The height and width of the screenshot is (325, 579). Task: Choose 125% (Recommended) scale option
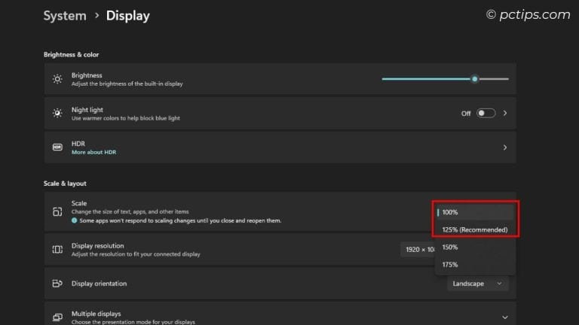(475, 229)
